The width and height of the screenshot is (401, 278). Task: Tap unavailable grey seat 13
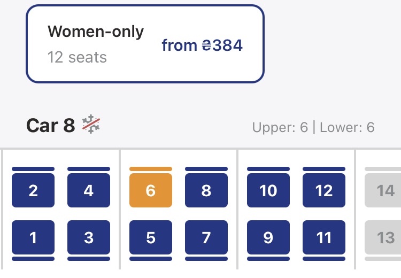tap(385, 237)
